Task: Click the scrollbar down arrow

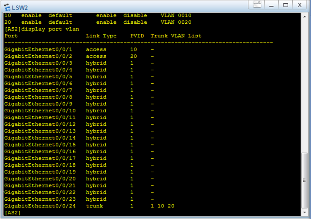Action: 305,213
